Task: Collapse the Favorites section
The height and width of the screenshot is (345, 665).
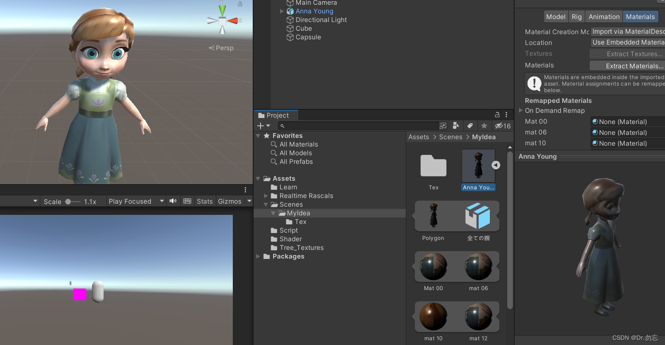Action: (258, 136)
